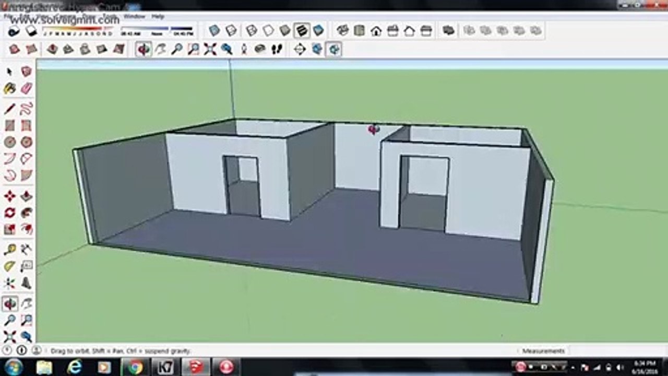Activate the Walk footprints tool
The image size is (668, 376).
click(x=277, y=49)
